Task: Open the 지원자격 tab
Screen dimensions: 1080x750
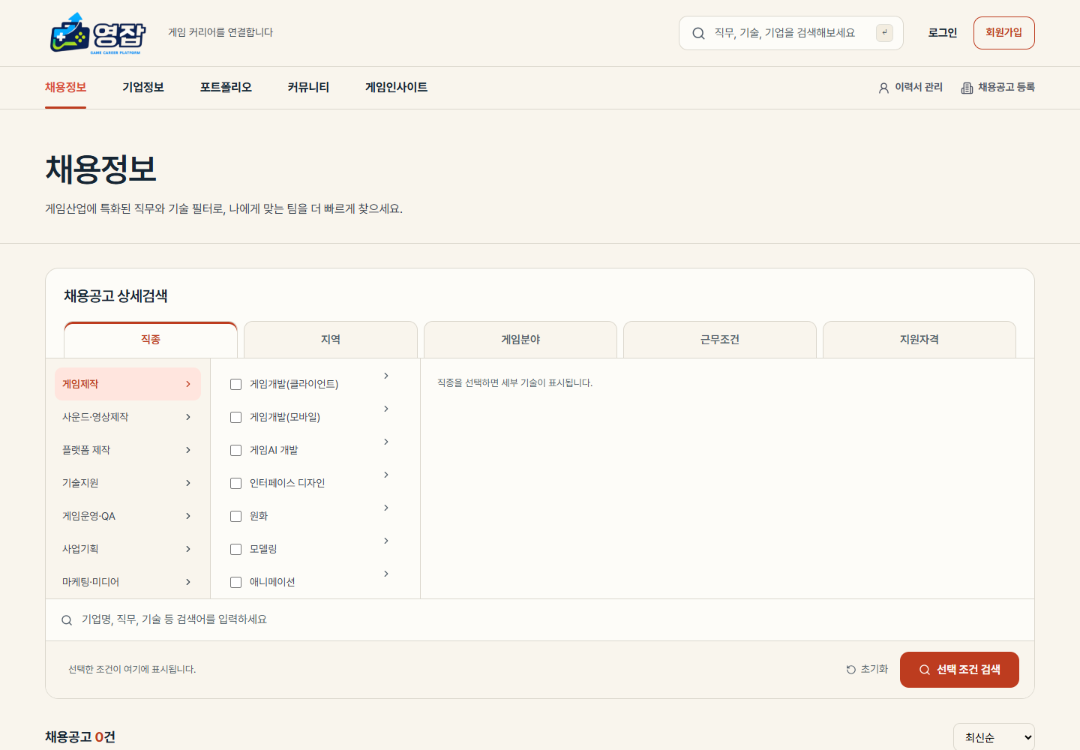Action: click(919, 340)
